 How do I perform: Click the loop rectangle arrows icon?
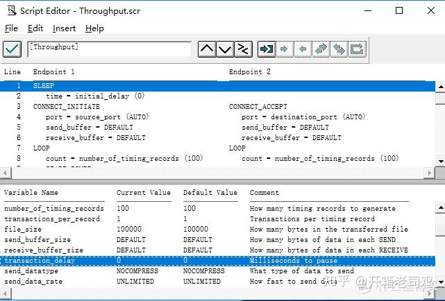coord(357,49)
